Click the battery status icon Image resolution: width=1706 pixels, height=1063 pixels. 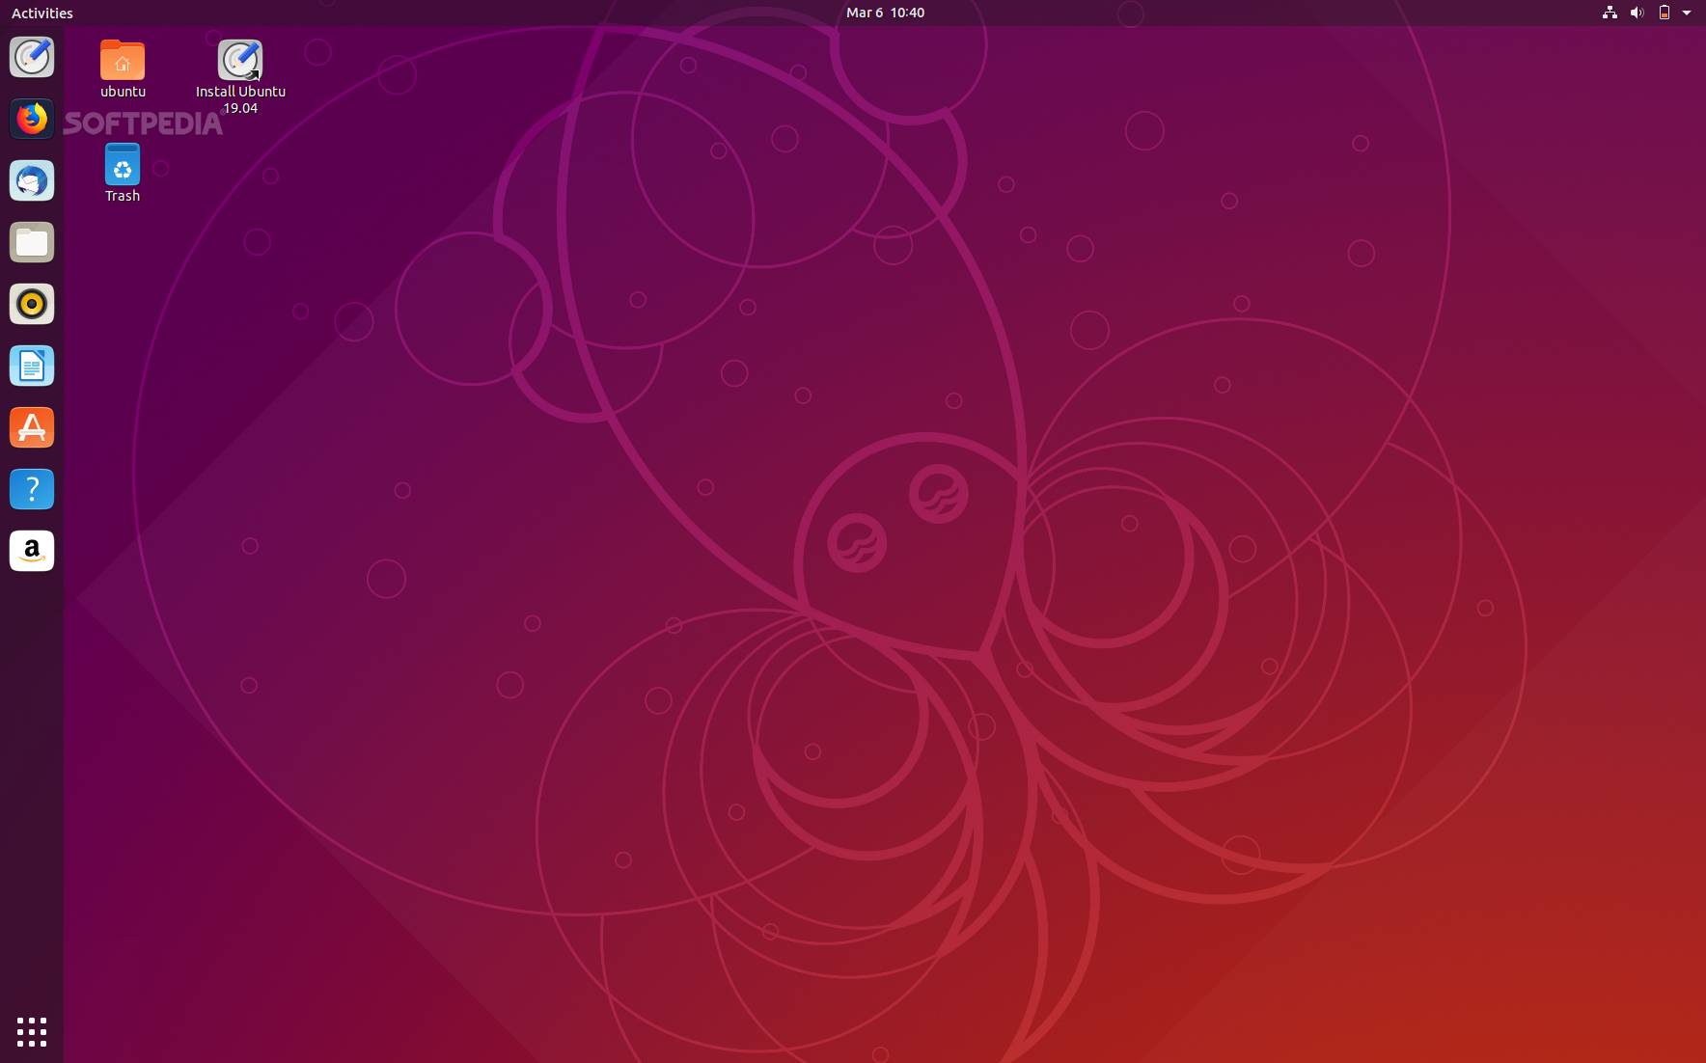pos(1663,13)
